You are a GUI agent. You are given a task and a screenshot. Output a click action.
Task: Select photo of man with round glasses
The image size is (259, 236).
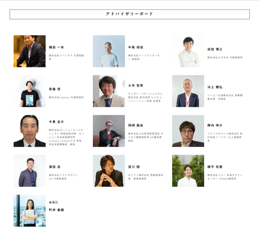[188, 131]
